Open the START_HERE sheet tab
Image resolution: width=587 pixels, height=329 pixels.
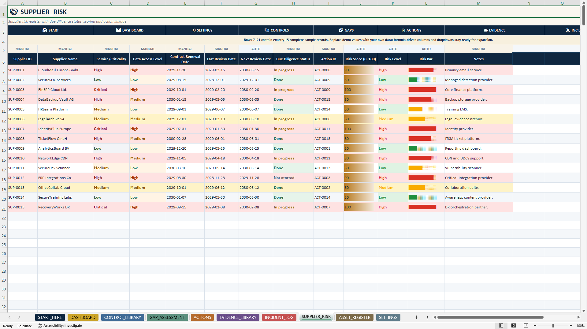coord(50,317)
